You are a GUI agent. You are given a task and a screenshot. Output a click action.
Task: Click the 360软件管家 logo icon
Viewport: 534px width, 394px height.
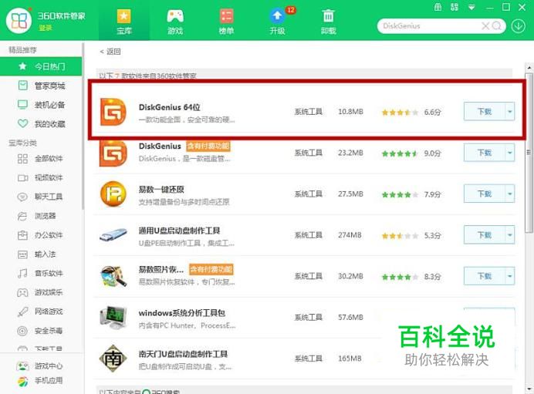coord(19,20)
